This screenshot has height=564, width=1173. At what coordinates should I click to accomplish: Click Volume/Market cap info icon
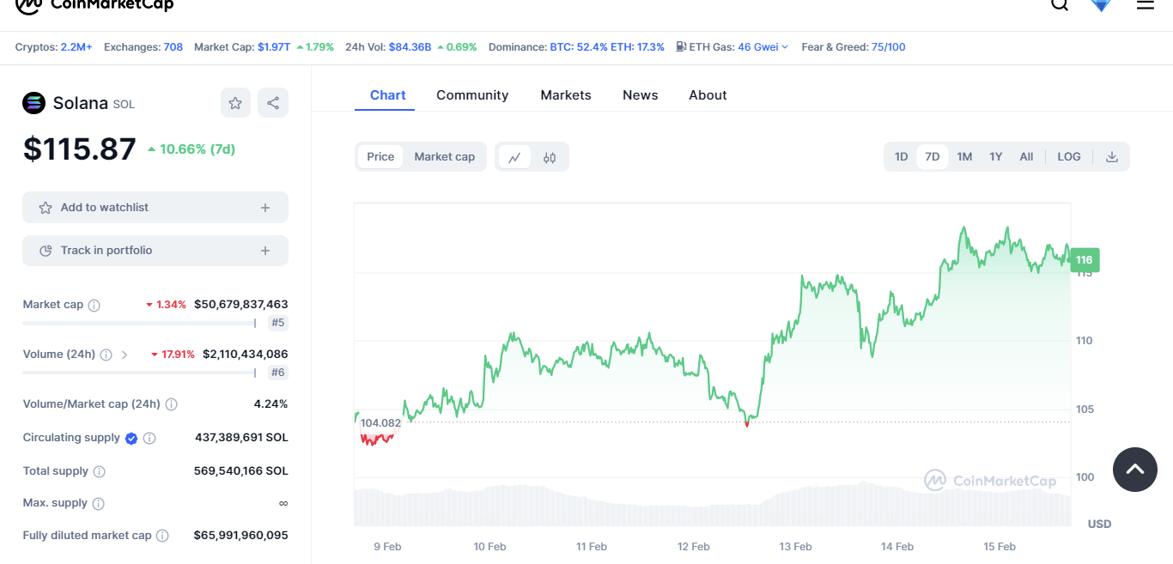click(171, 404)
